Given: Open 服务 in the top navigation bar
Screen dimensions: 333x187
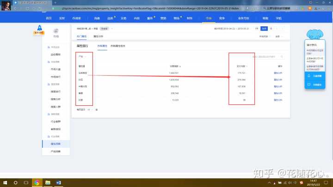Looking at the screenshot, I should pyautogui.click(x=150, y=18).
